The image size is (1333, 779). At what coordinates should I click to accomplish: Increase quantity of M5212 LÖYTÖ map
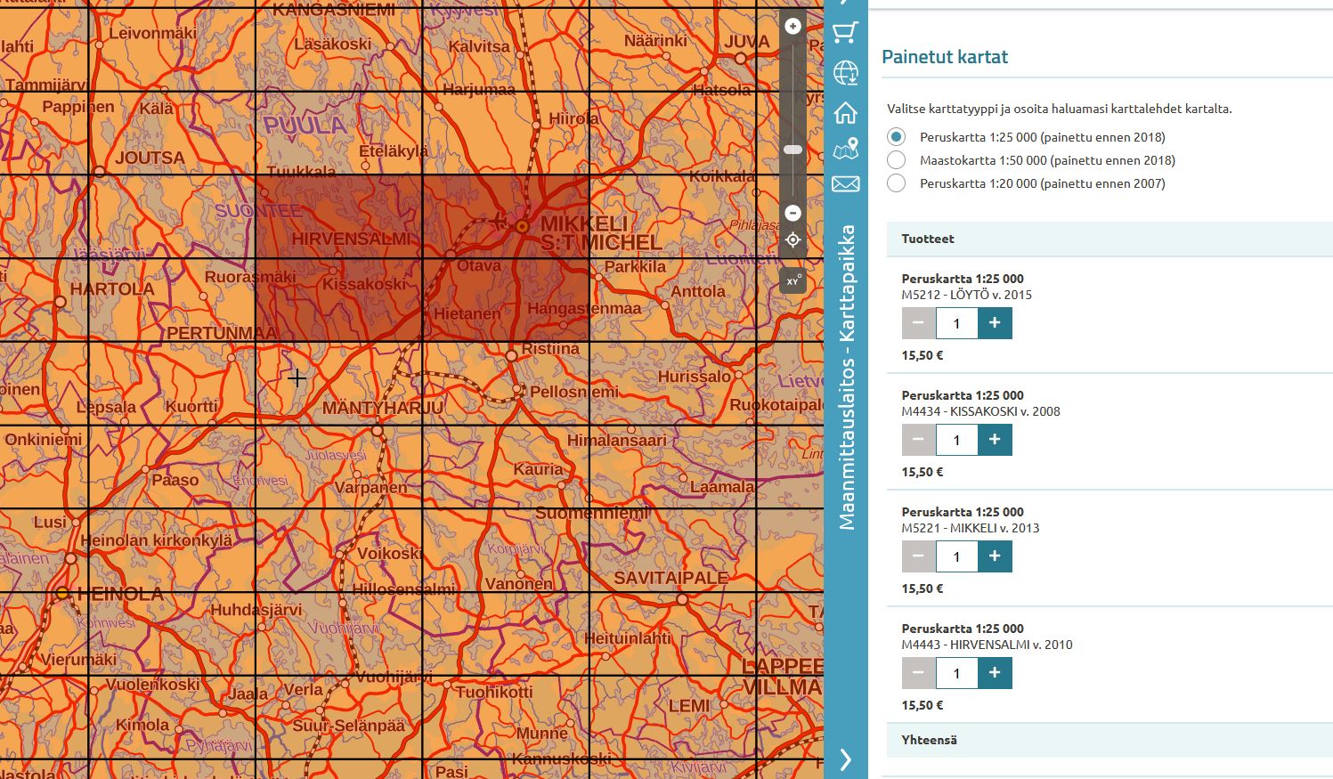click(x=995, y=323)
